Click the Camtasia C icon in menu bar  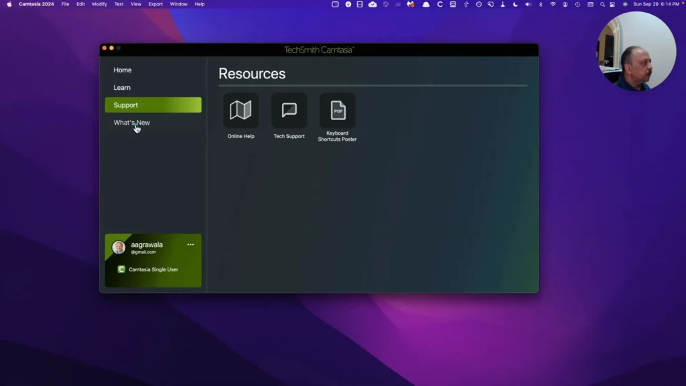click(439, 4)
